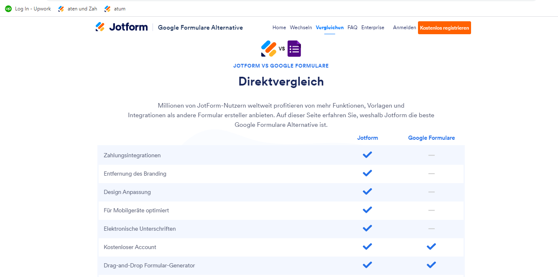Open the FAQ nav item
The image size is (558, 277).
coord(352,28)
